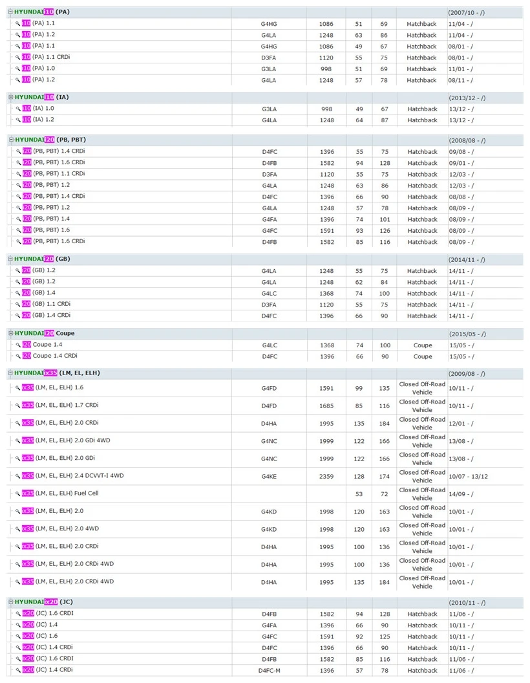
Task: Click magnifier icon beside i10 (IA) 1.0
Action: click(18, 109)
